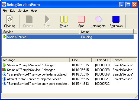Open the File menu
Screen dimensions: 139x100
5,11
